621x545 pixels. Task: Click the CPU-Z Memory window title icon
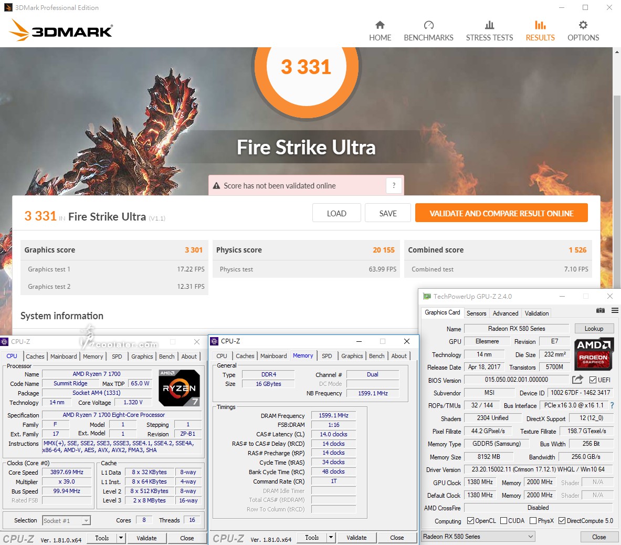[214, 341]
